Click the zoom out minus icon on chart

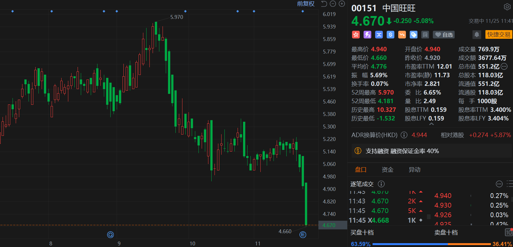333,4
